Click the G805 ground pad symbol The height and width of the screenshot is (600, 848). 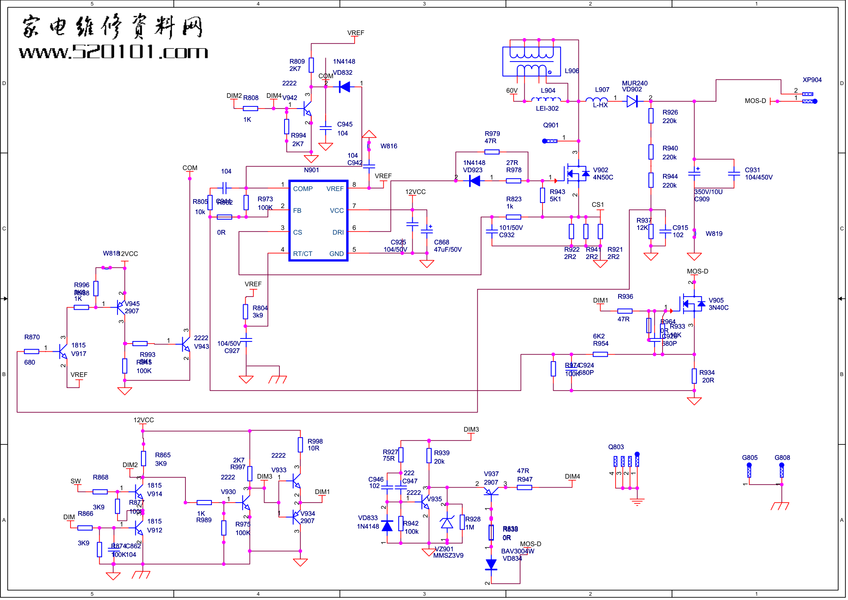coord(749,470)
